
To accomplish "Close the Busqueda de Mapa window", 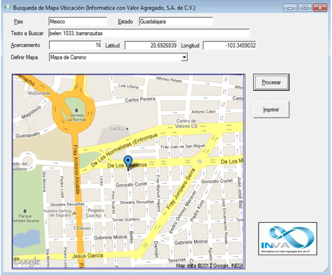I will pyautogui.click(x=320, y=8).
